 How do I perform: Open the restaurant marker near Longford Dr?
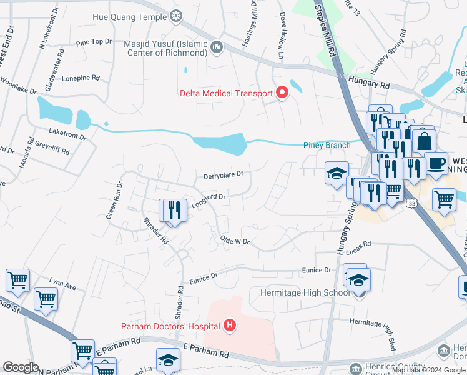175,211
